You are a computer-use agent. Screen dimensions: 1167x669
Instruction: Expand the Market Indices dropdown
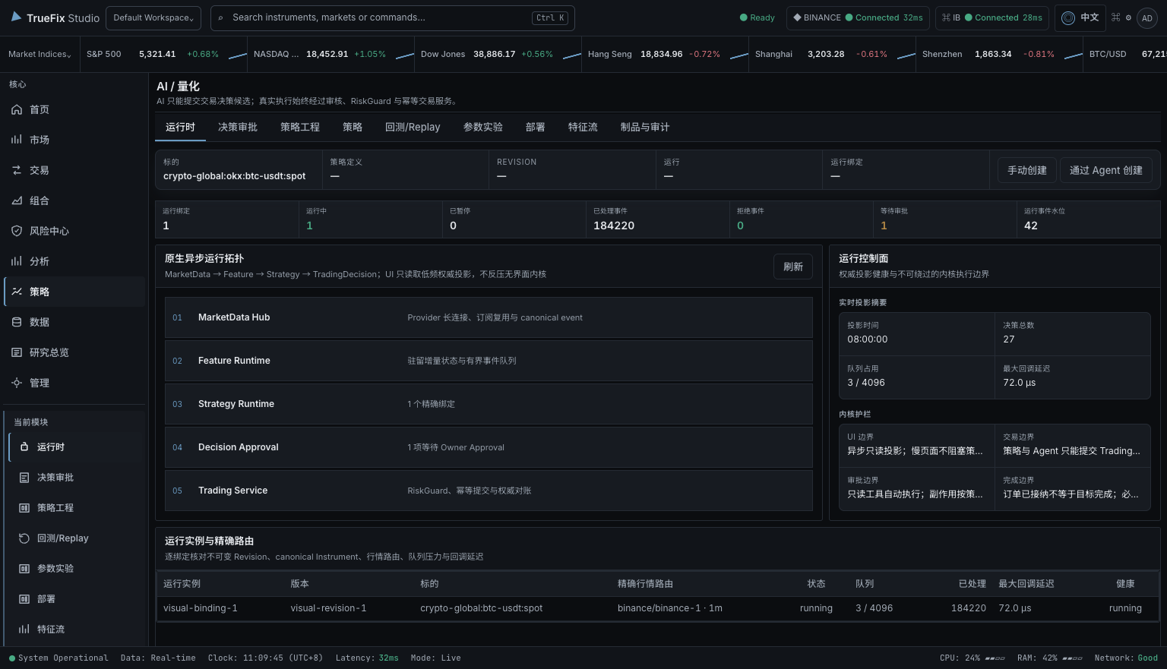40,54
